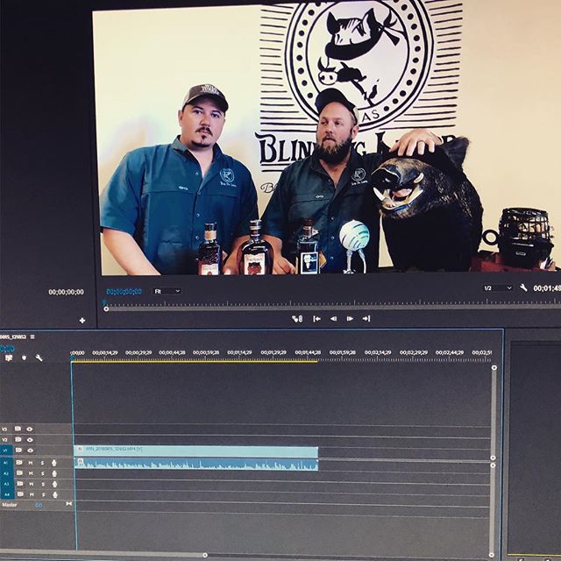Screen dimensions: 561x561
Task: Solo audio track A1
Action: (x=42, y=463)
